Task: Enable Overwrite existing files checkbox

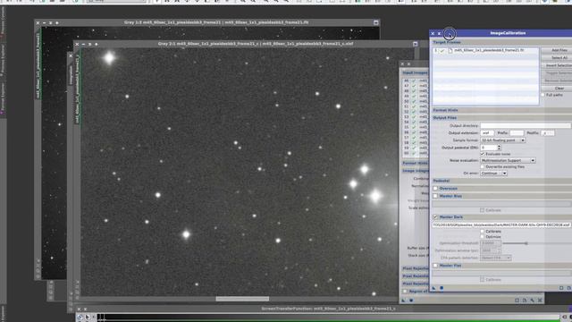Action: pos(483,167)
